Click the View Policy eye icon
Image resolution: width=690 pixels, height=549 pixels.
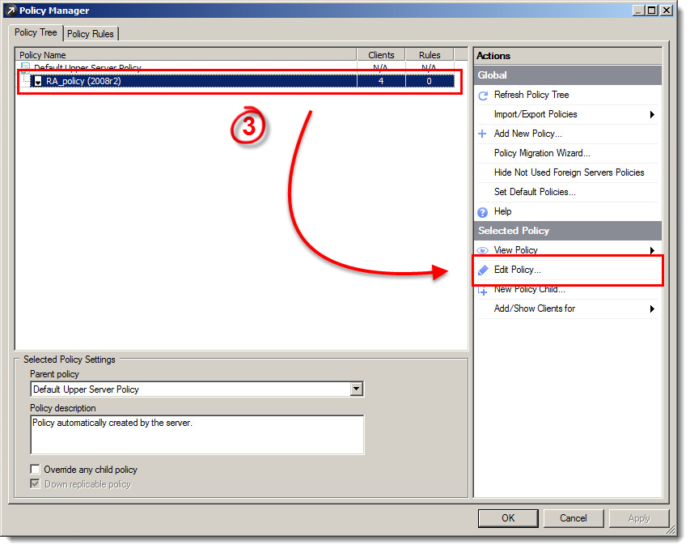pyautogui.click(x=484, y=250)
